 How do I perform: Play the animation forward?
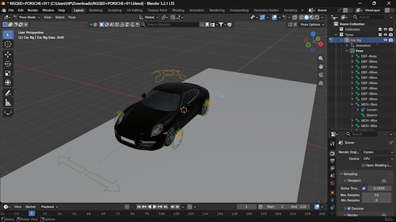click(154, 207)
